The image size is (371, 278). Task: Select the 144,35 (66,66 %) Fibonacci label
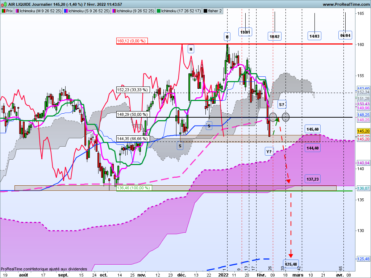pos(133,139)
